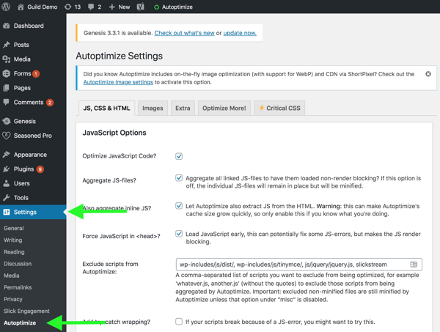This screenshot has width=440, height=332.
Task: Click the icon inside exclude scripts field
Action: coord(414,265)
